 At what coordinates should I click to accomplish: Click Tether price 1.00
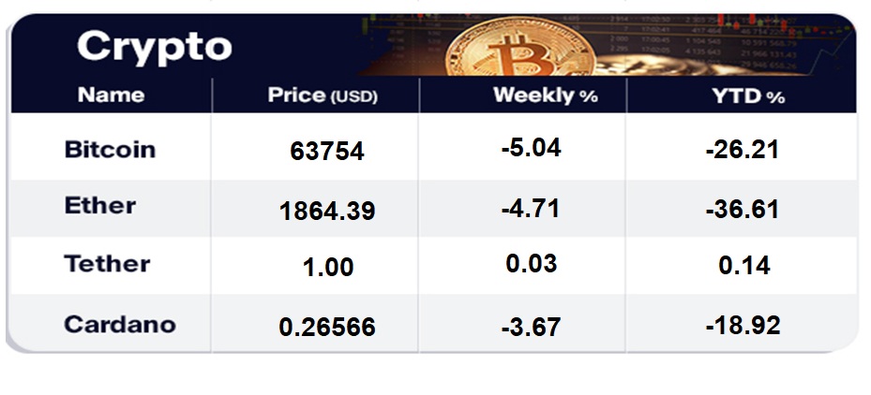[327, 267]
